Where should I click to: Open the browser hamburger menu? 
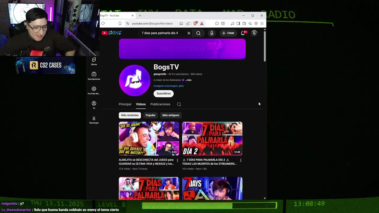tap(262, 24)
